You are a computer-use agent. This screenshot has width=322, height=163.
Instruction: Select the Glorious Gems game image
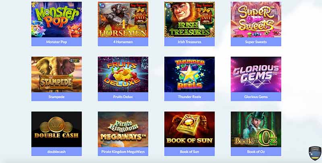click(256, 74)
